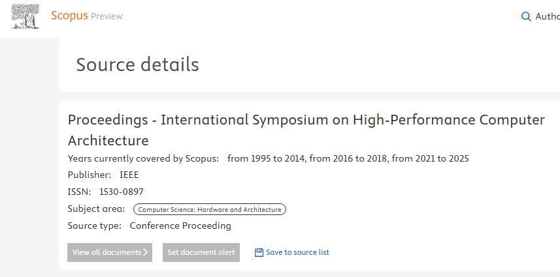The image size is (560, 277).
Task: Click the Publisher field label
Action: [90, 175]
